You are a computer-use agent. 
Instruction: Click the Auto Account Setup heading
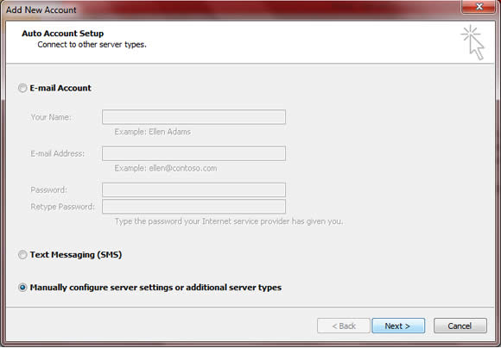(x=62, y=34)
